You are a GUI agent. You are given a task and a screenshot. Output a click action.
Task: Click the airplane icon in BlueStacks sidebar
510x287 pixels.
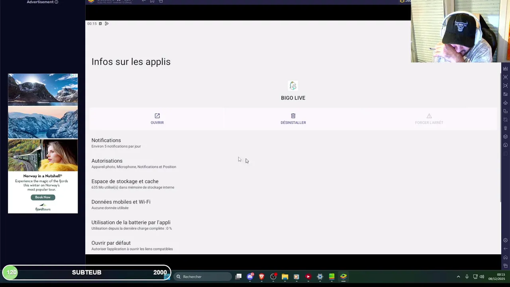click(x=505, y=103)
